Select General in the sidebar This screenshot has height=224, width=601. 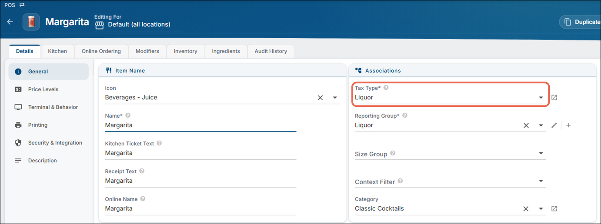click(49, 72)
